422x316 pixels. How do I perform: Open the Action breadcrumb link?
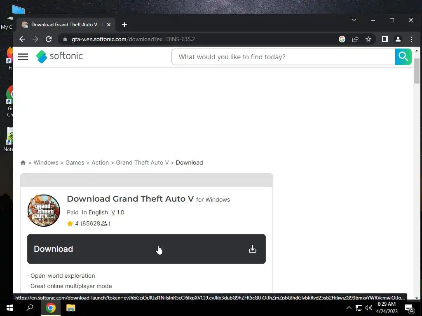[100, 163]
